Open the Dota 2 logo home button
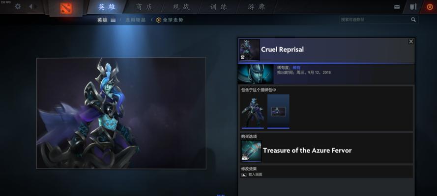 tap(66, 8)
